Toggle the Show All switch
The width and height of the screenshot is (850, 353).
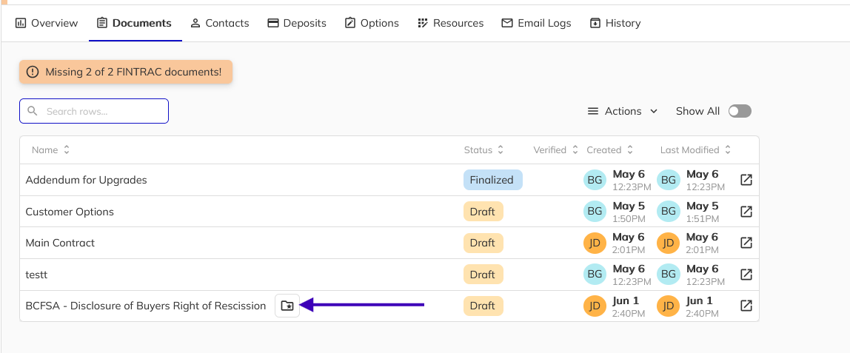740,111
